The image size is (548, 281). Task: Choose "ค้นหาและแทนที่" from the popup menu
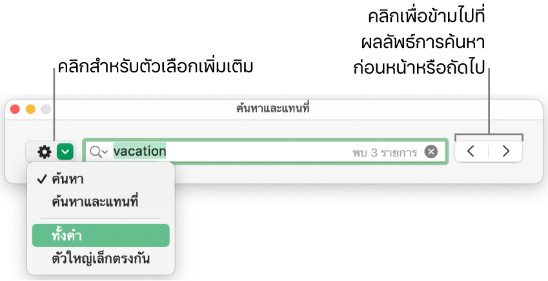pos(94,202)
